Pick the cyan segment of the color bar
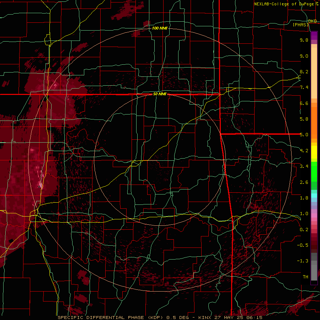320x320 pixels. tap(314, 195)
